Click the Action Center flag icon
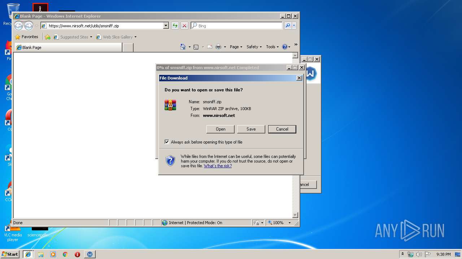The width and height of the screenshot is (462, 259). 428,254
